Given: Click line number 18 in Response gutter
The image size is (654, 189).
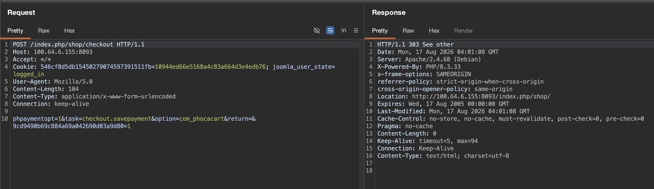Looking at the screenshot, I should tap(369, 171).
